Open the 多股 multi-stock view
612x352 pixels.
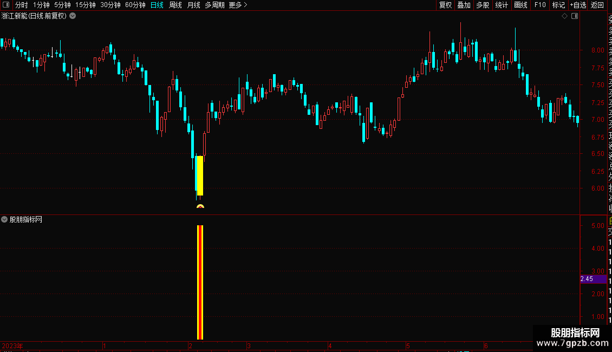coord(483,5)
